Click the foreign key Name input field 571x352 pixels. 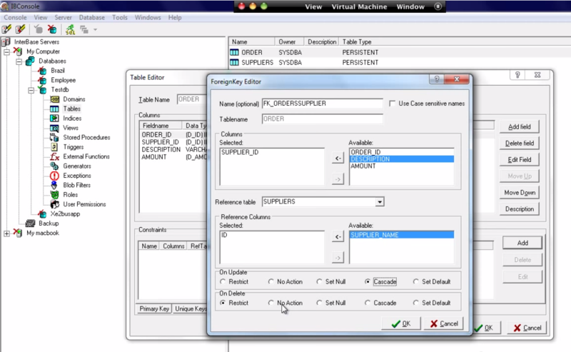[x=323, y=104]
